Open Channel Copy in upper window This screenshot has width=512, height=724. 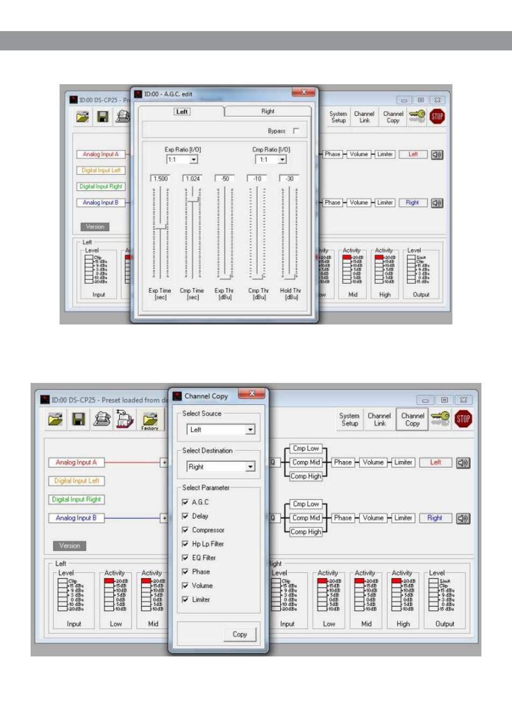(x=393, y=117)
